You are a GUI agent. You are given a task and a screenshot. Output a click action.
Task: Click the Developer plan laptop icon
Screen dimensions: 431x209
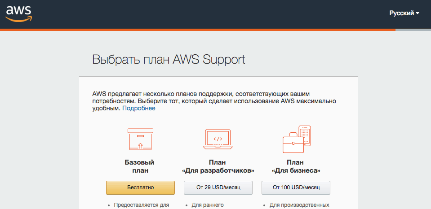tap(218, 139)
